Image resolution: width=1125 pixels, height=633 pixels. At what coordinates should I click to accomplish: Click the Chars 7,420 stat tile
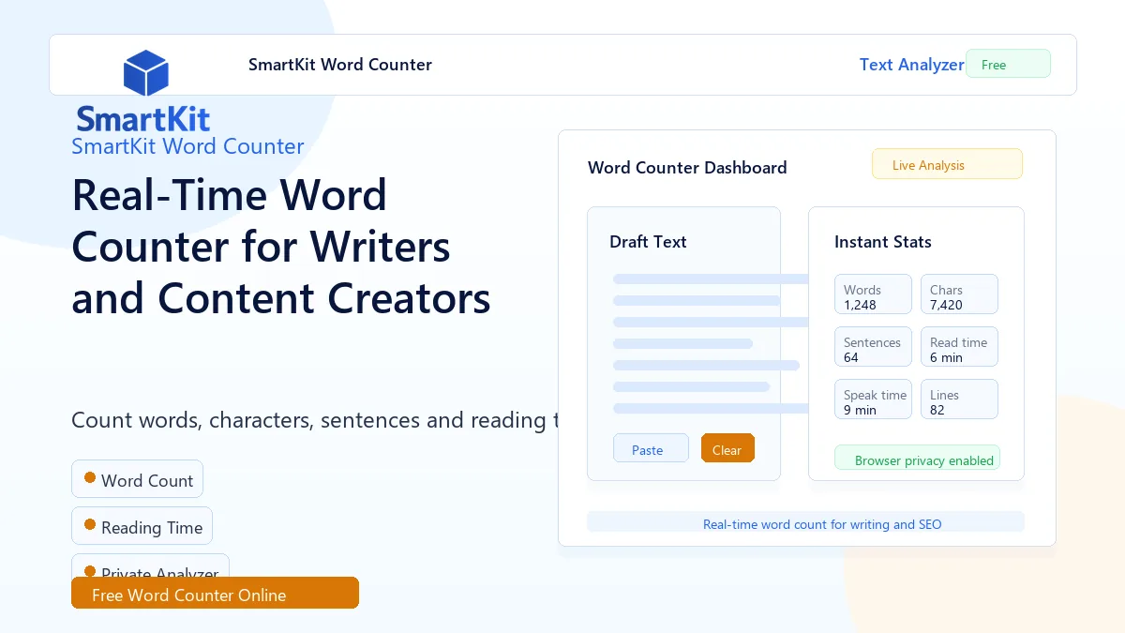tap(959, 294)
